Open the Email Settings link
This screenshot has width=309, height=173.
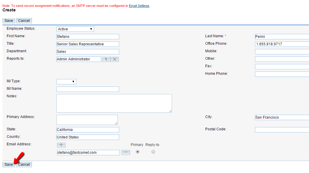point(139,6)
